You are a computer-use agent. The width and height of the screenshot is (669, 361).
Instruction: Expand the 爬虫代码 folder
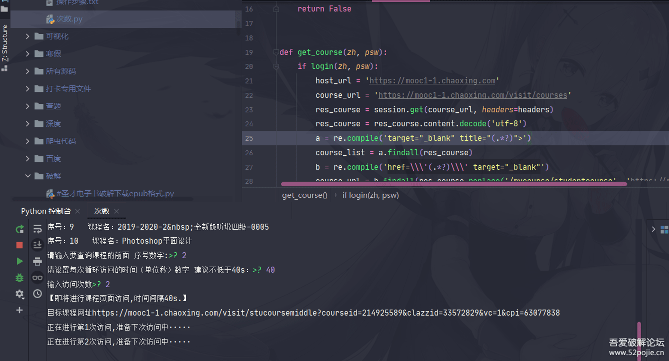28,141
